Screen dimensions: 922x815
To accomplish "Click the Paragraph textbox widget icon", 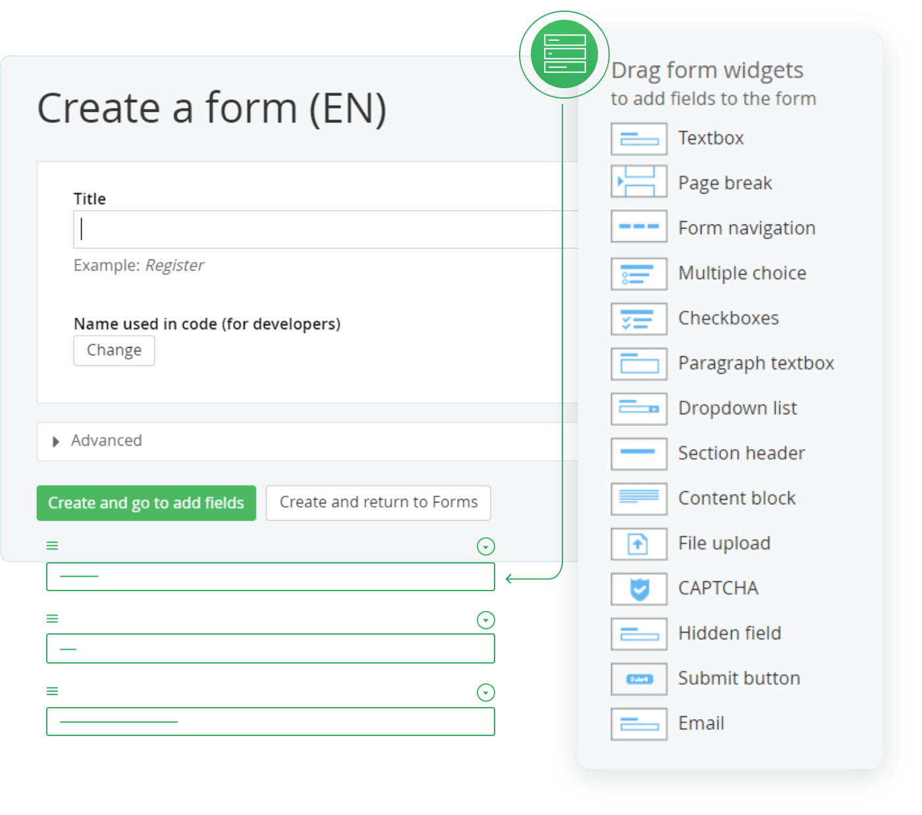I will click(x=639, y=364).
